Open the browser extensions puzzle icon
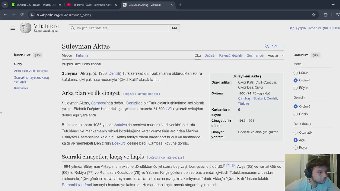 click(325, 15)
